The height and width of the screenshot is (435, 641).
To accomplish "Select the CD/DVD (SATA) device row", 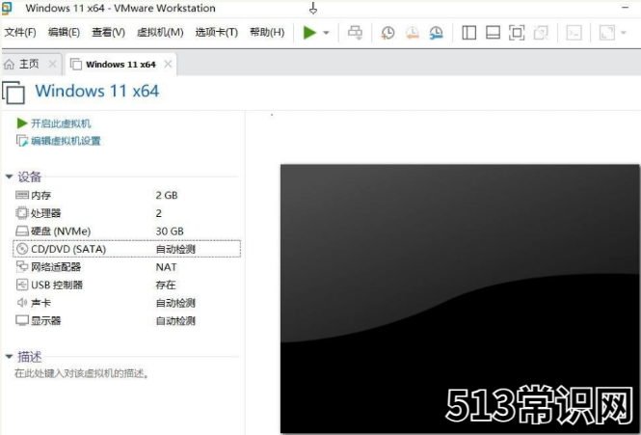I will (x=126, y=249).
